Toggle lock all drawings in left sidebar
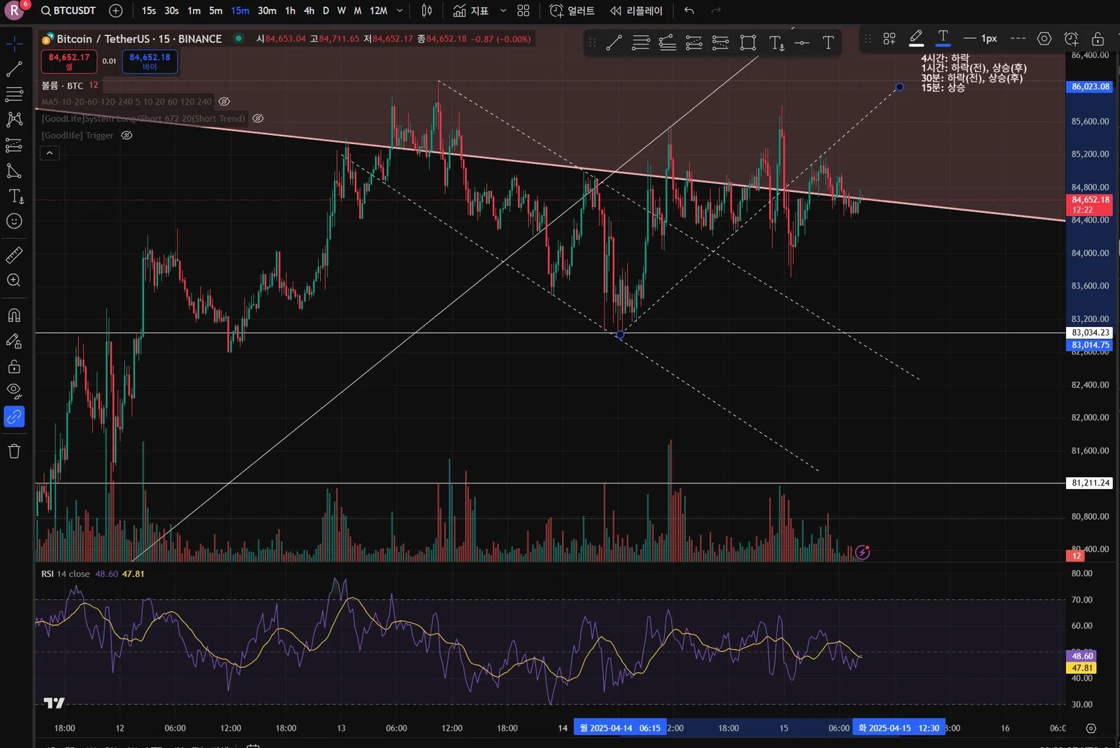Image resolution: width=1120 pixels, height=748 pixels. (14, 366)
